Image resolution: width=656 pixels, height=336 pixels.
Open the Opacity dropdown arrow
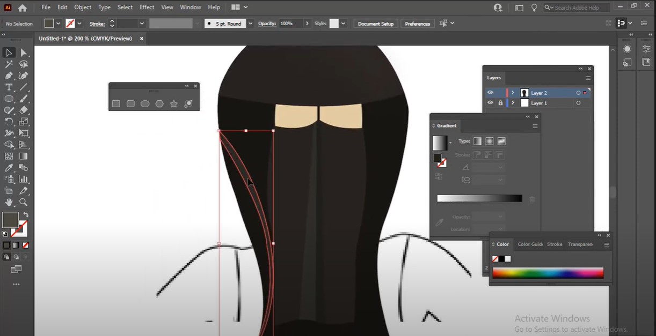307,24
